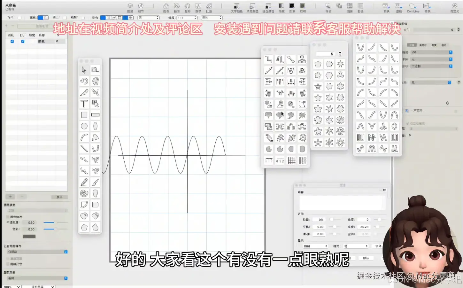The width and height of the screenshot is (463, 288).
Task: Open 图层 layers toolbar icon
Action: pos(130,8)
